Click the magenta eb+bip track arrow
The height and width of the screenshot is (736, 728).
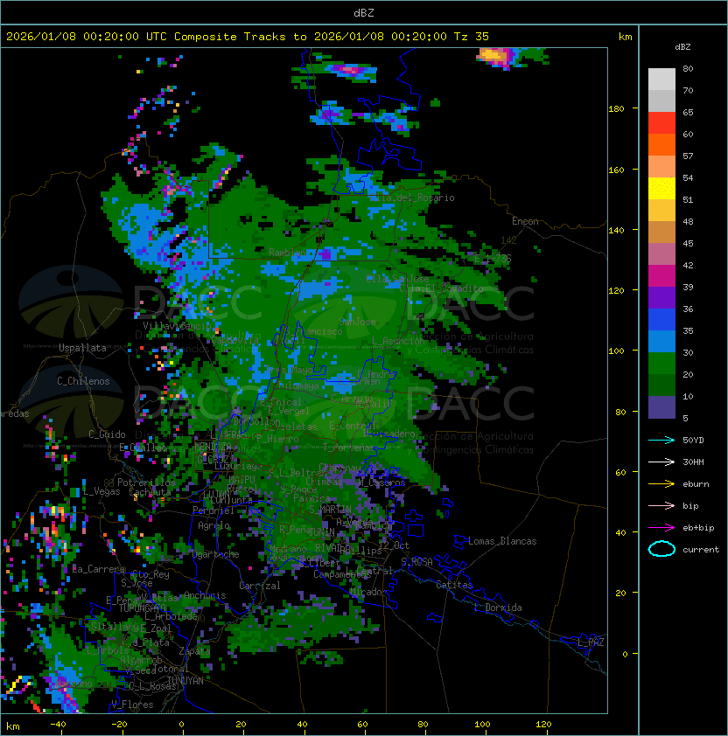661,528
